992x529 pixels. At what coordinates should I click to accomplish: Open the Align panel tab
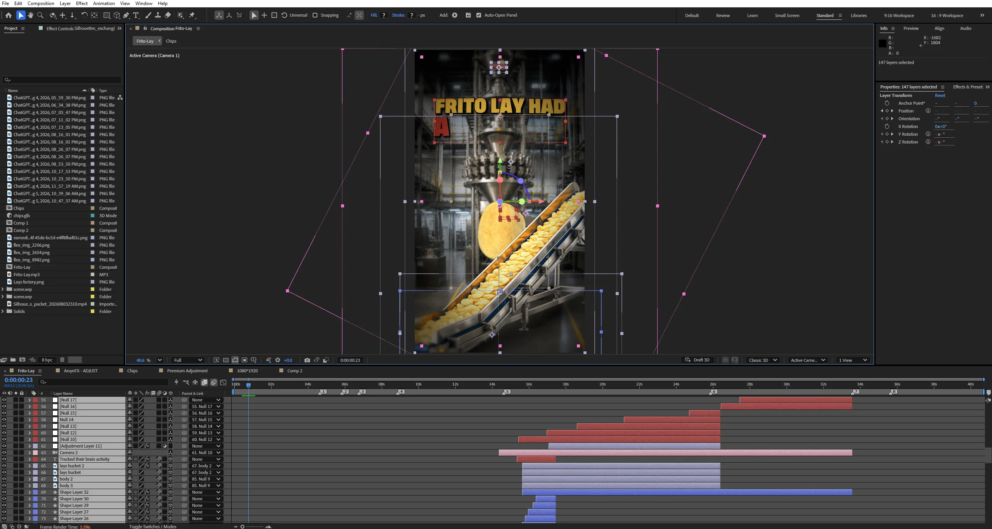(x=939, y=28)
